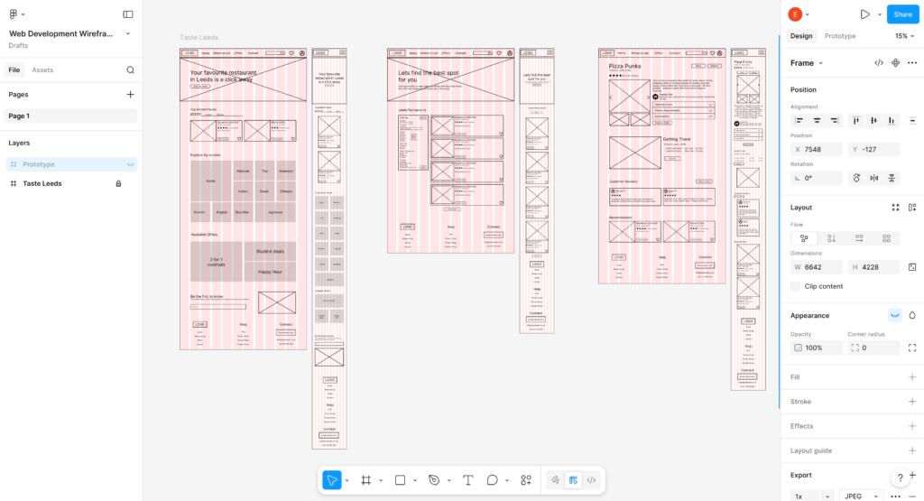Open the Comment tool
Screen dimensions: 924x501
pyautogui.click(x=493, y=480)
